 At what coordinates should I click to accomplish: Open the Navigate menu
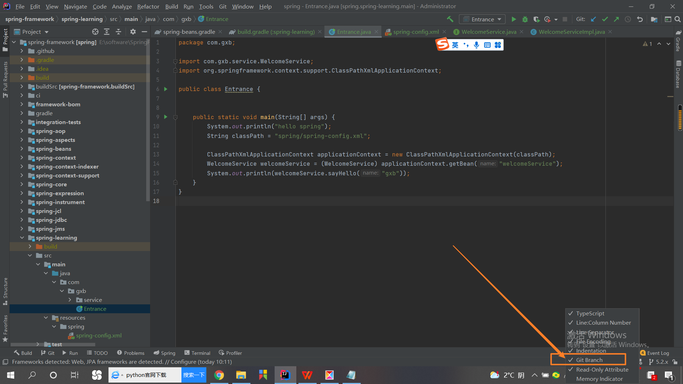[x=75, y=6]
